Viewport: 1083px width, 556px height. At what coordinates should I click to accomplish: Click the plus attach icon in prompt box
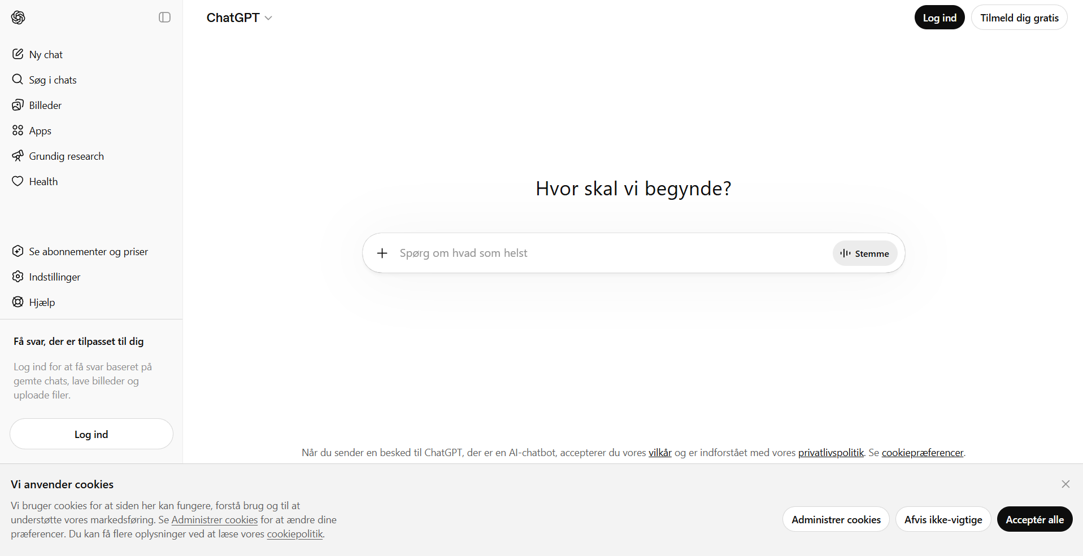[382, 253]
